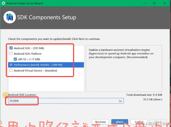This screenshot has width=171, height=127.
Task: Click the Next button
Action: [x=120, y=122]
